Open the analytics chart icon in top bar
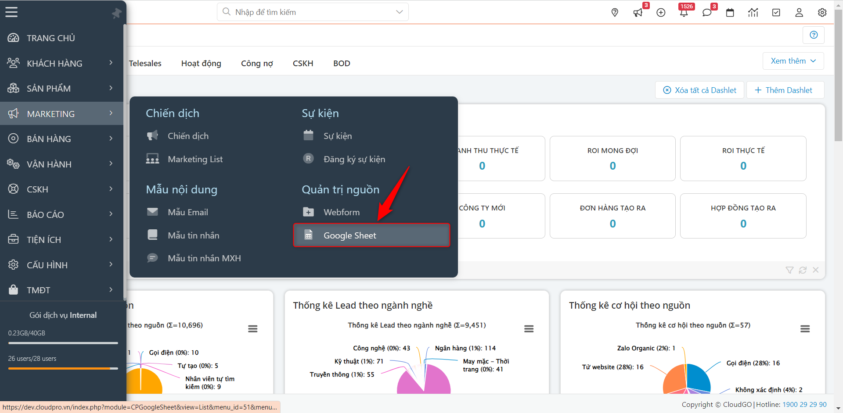Viewport: 843px width, 413px height. point(753,12)
